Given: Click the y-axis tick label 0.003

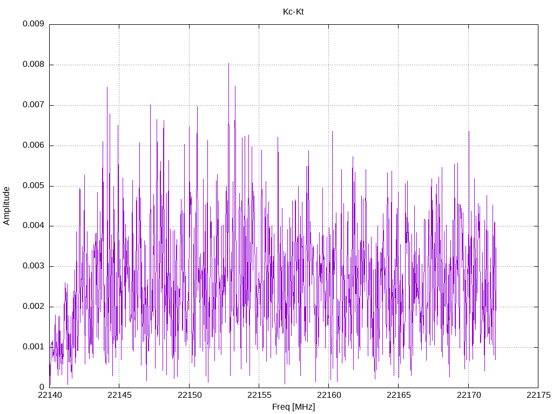Looking at the screenshot, I should click(33, 266).
